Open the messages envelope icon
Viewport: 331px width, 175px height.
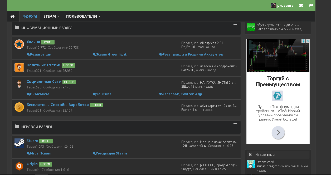301,6
